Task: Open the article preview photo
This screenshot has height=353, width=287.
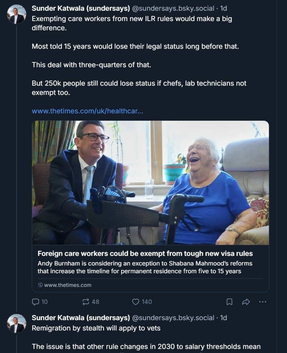Action: 150,183
